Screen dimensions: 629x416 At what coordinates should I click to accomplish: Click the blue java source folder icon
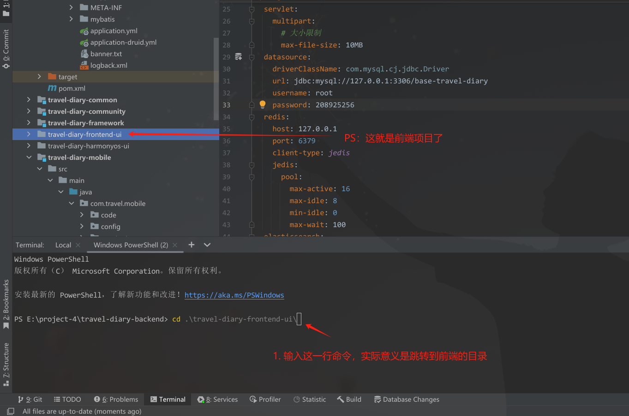pyautogui.click(x=73, y=192)
